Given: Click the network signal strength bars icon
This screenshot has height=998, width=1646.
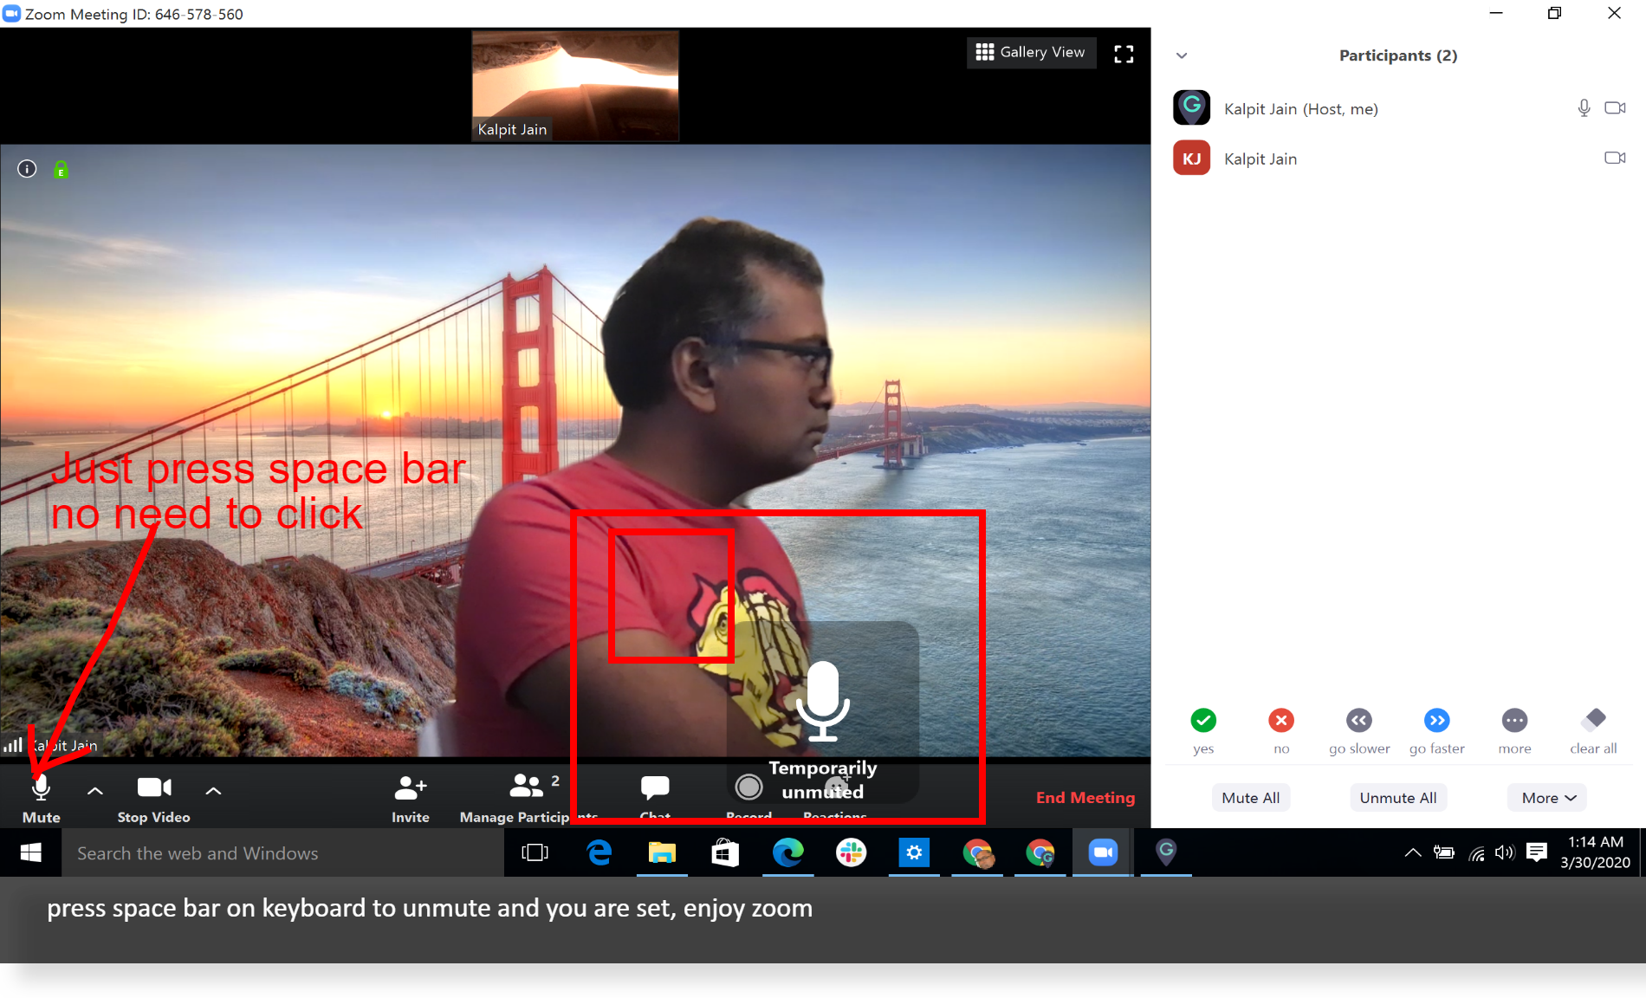Looking at the screenshot, I should [13, 745].
